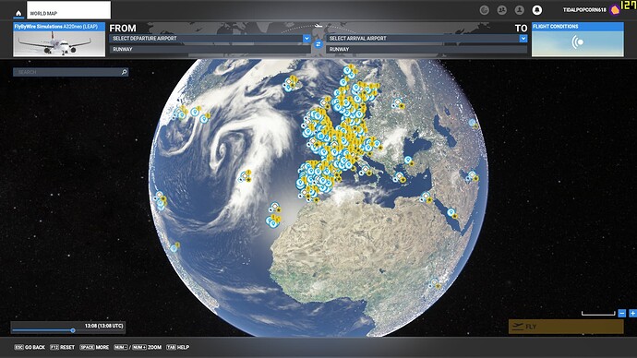Screen dimensions: 637x358
Task: Go to the home screen icon
Action: [x=18, y=13]
